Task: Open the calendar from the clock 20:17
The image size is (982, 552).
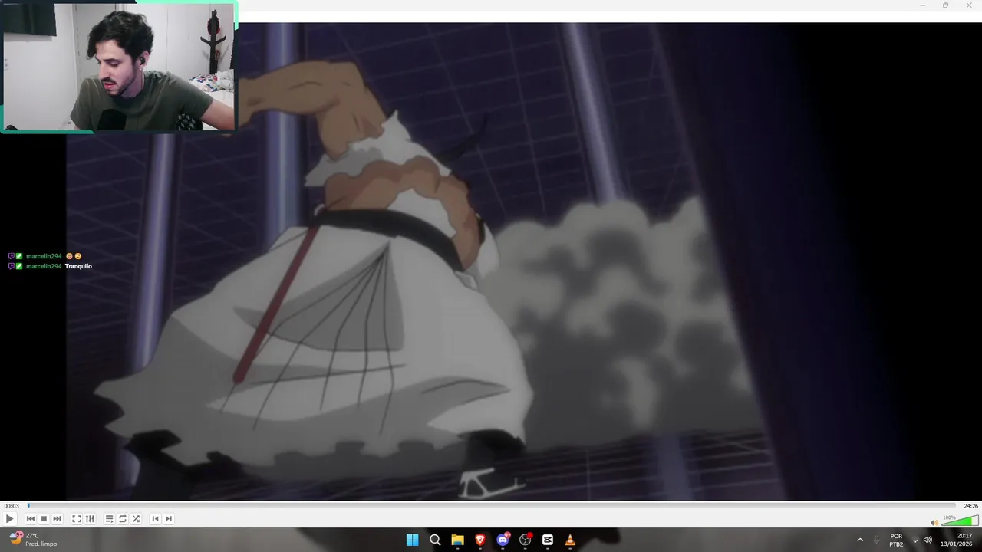Action: click(957, 540)
